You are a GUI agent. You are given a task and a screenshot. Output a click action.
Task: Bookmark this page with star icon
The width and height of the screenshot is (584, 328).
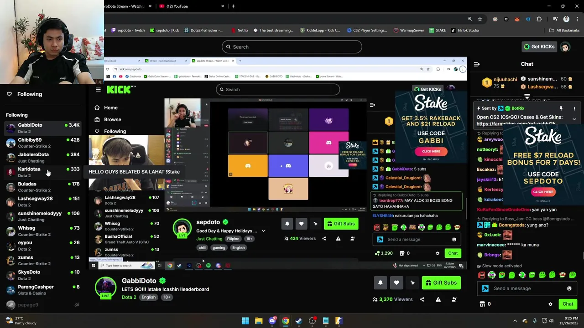coord(480,19)
